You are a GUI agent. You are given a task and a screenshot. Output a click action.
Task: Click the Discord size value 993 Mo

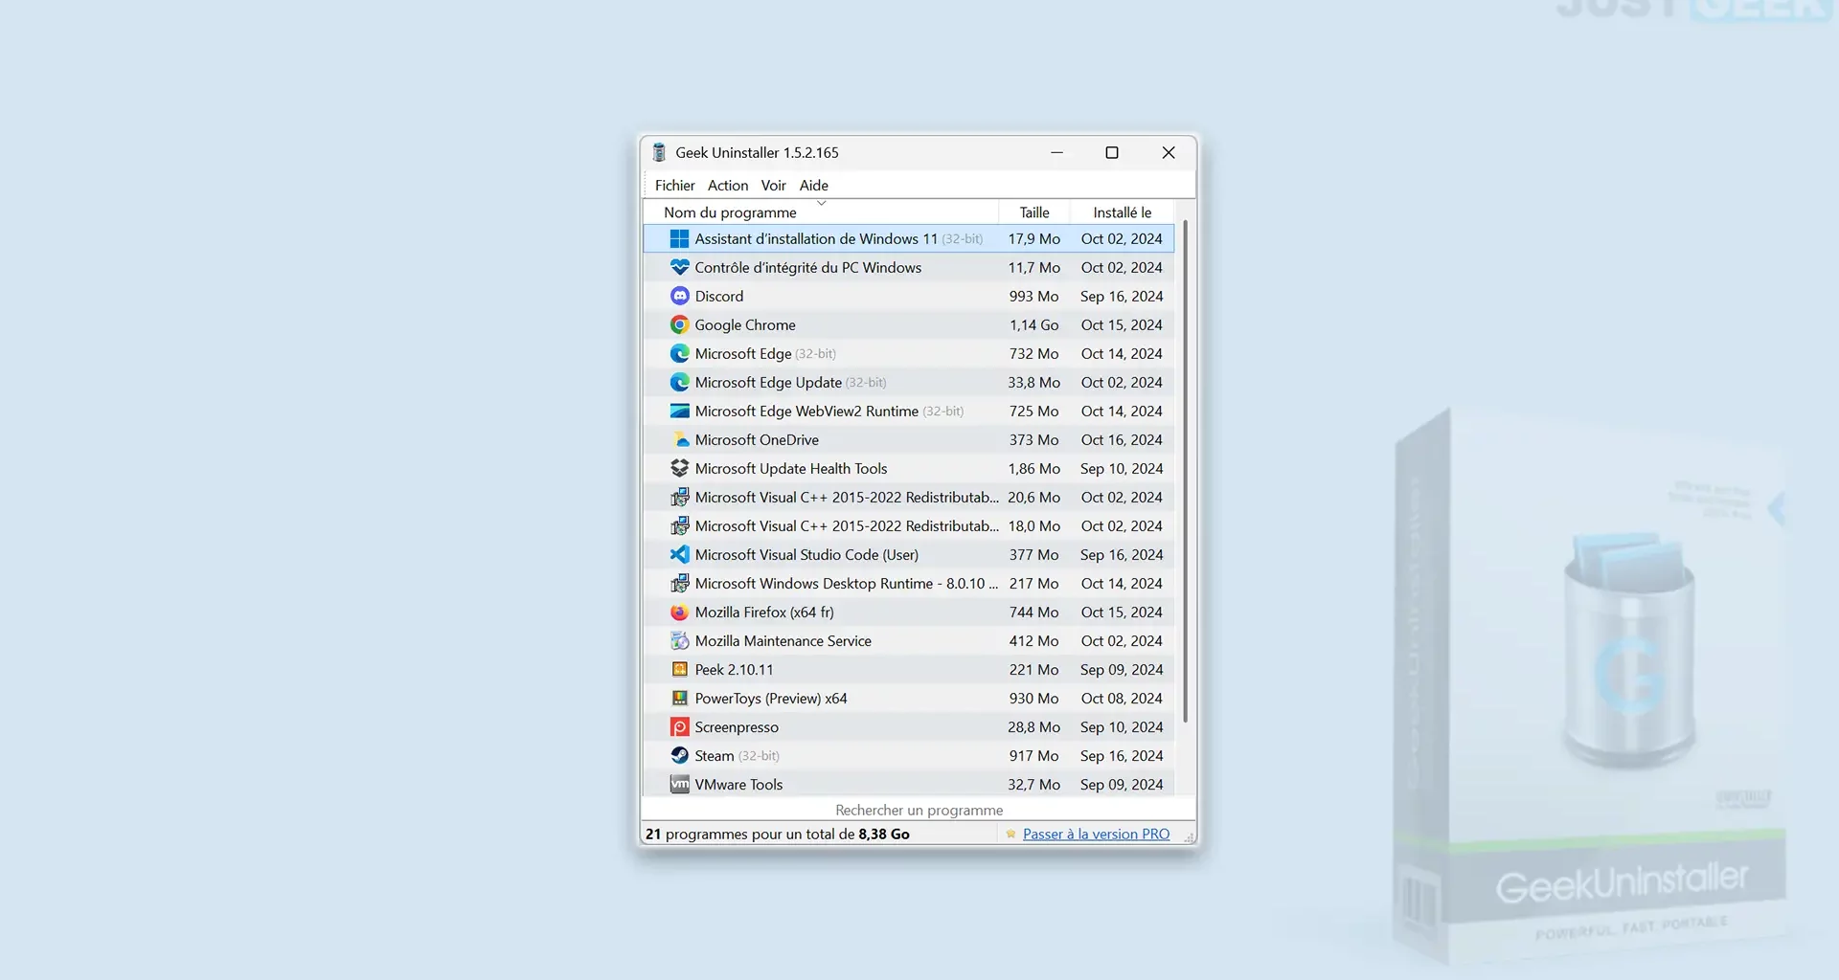(x=1033, y=297)
